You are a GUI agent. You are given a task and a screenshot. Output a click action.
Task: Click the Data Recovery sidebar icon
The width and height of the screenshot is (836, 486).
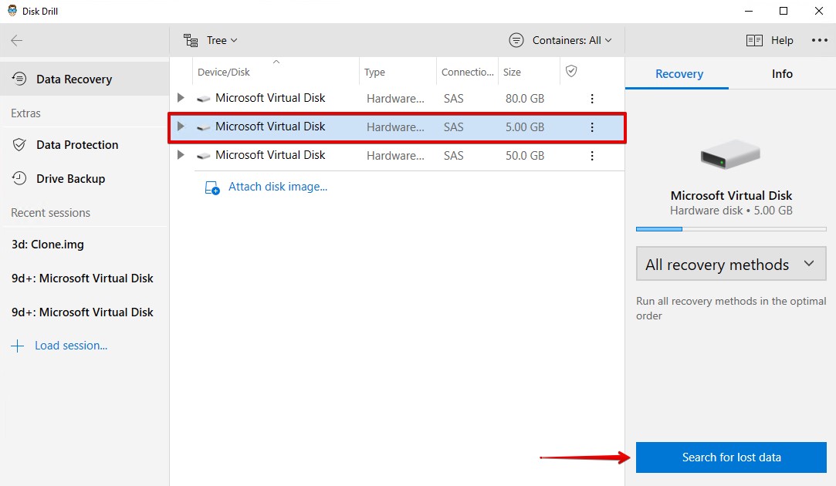[19, 79]
